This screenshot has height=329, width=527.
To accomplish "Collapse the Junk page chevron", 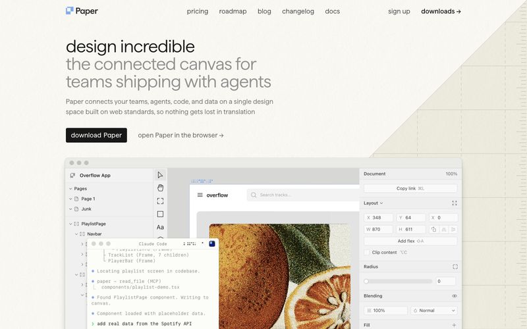I will pyautogui.click(x=70, y=209).
